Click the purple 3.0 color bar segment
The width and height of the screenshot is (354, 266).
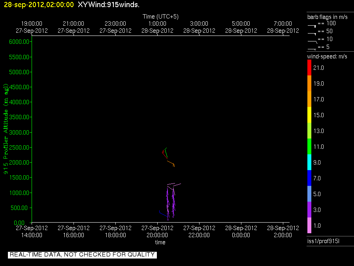pyautogui.click(x=309, y=210)
